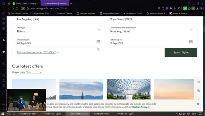Switch to Verify Codes SimplyCodes tab
Viewport: 205px width, 116px height.
pos(26,4)
